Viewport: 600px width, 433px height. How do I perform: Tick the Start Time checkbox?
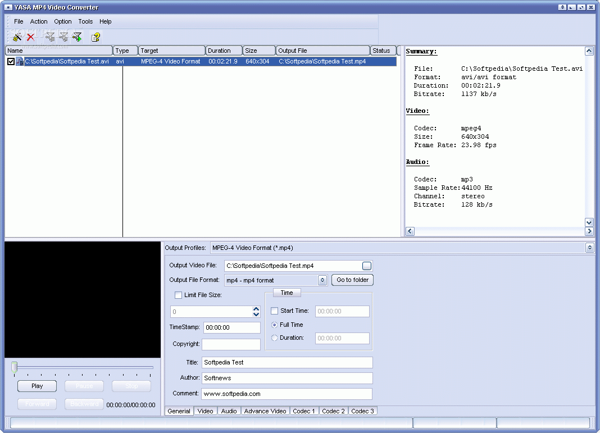point(274,311)
